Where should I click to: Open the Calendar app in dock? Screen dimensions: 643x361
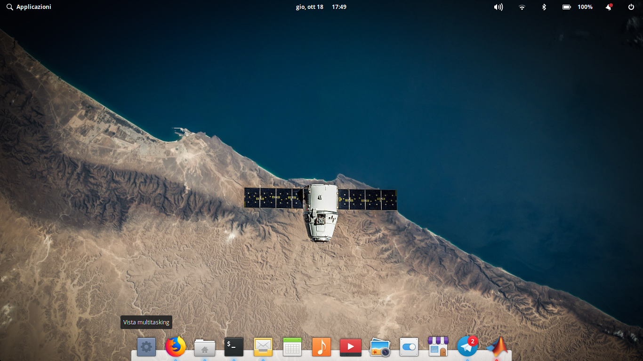coord(292,347)
